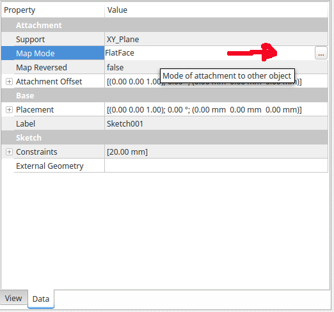Expand the Attachment Offset property
334x312 pixels.
coord(9,81)
